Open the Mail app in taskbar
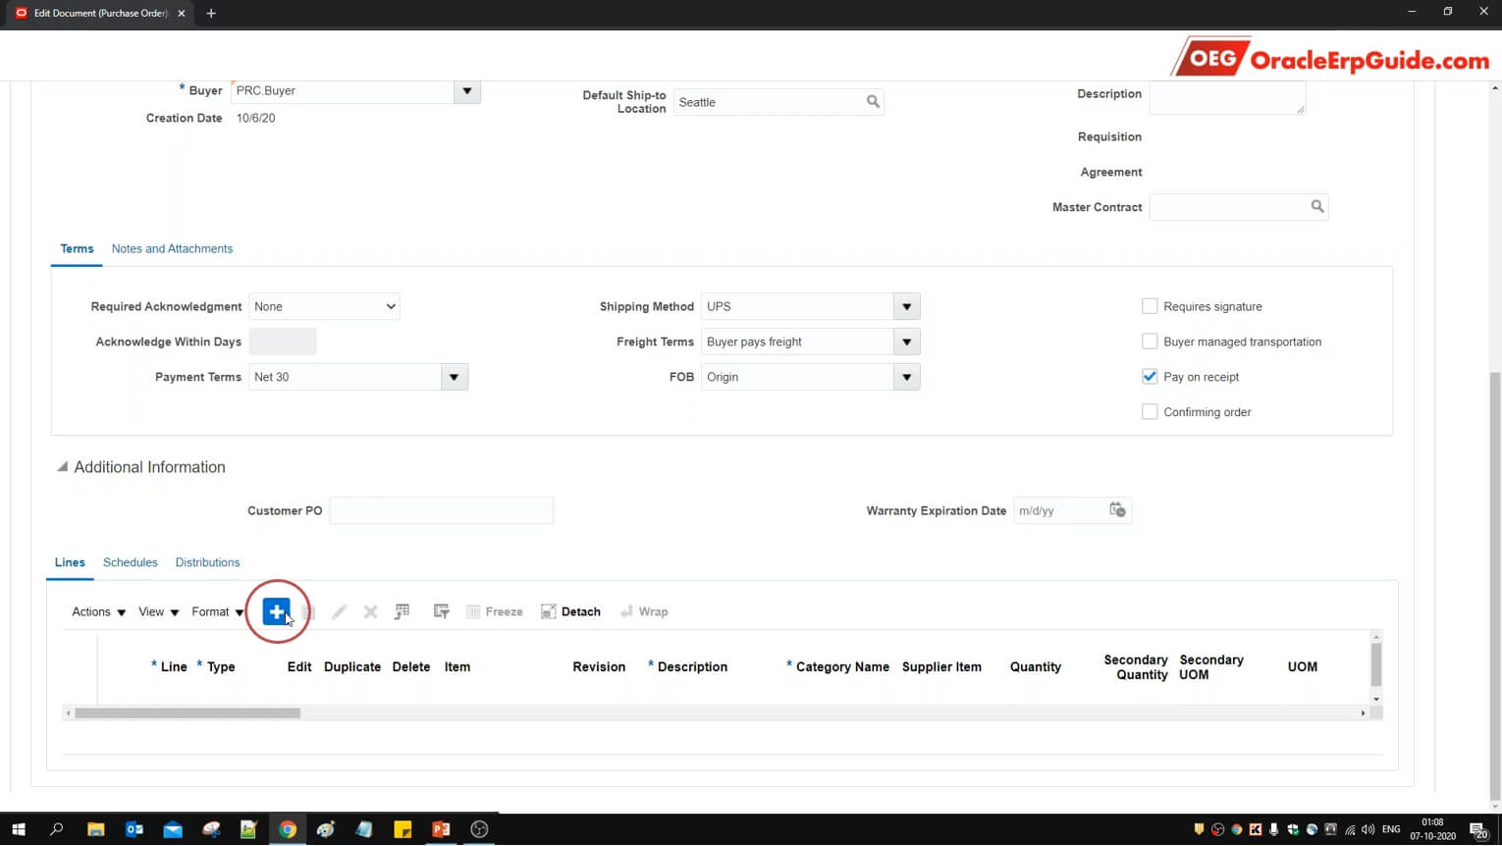 pos(173,829)
